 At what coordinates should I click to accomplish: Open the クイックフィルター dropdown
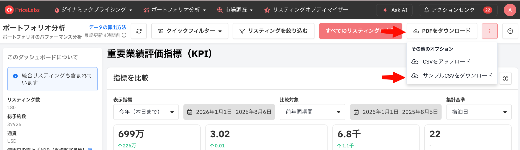click(x=190, y=31)
